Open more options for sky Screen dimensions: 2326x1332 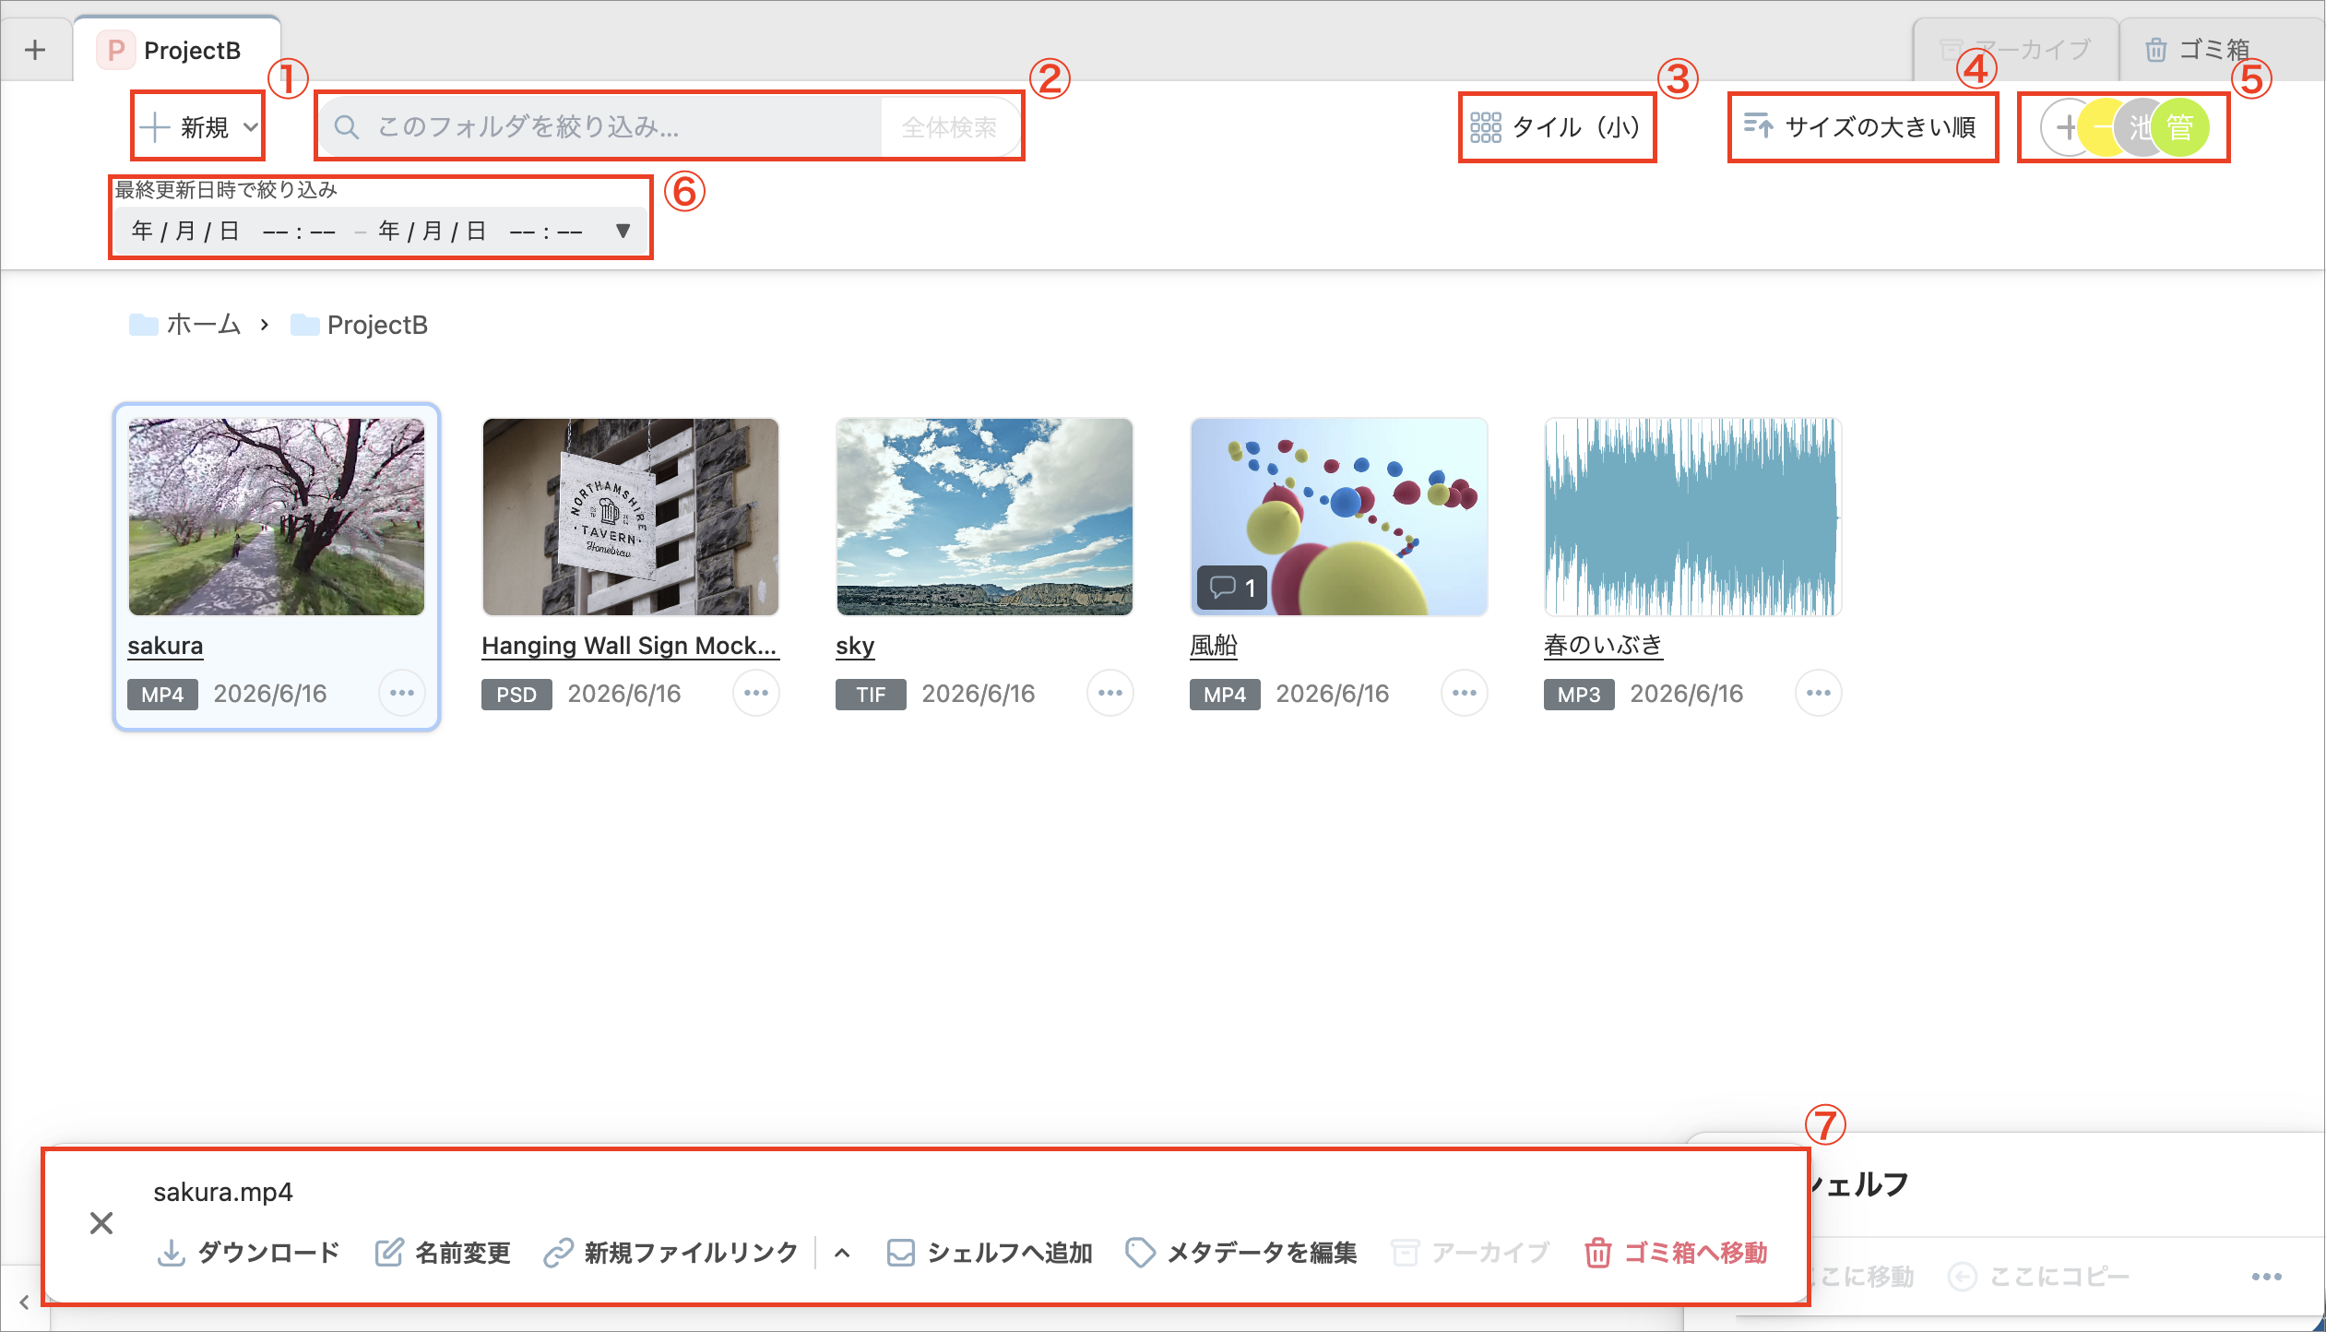click(1110, 693)
